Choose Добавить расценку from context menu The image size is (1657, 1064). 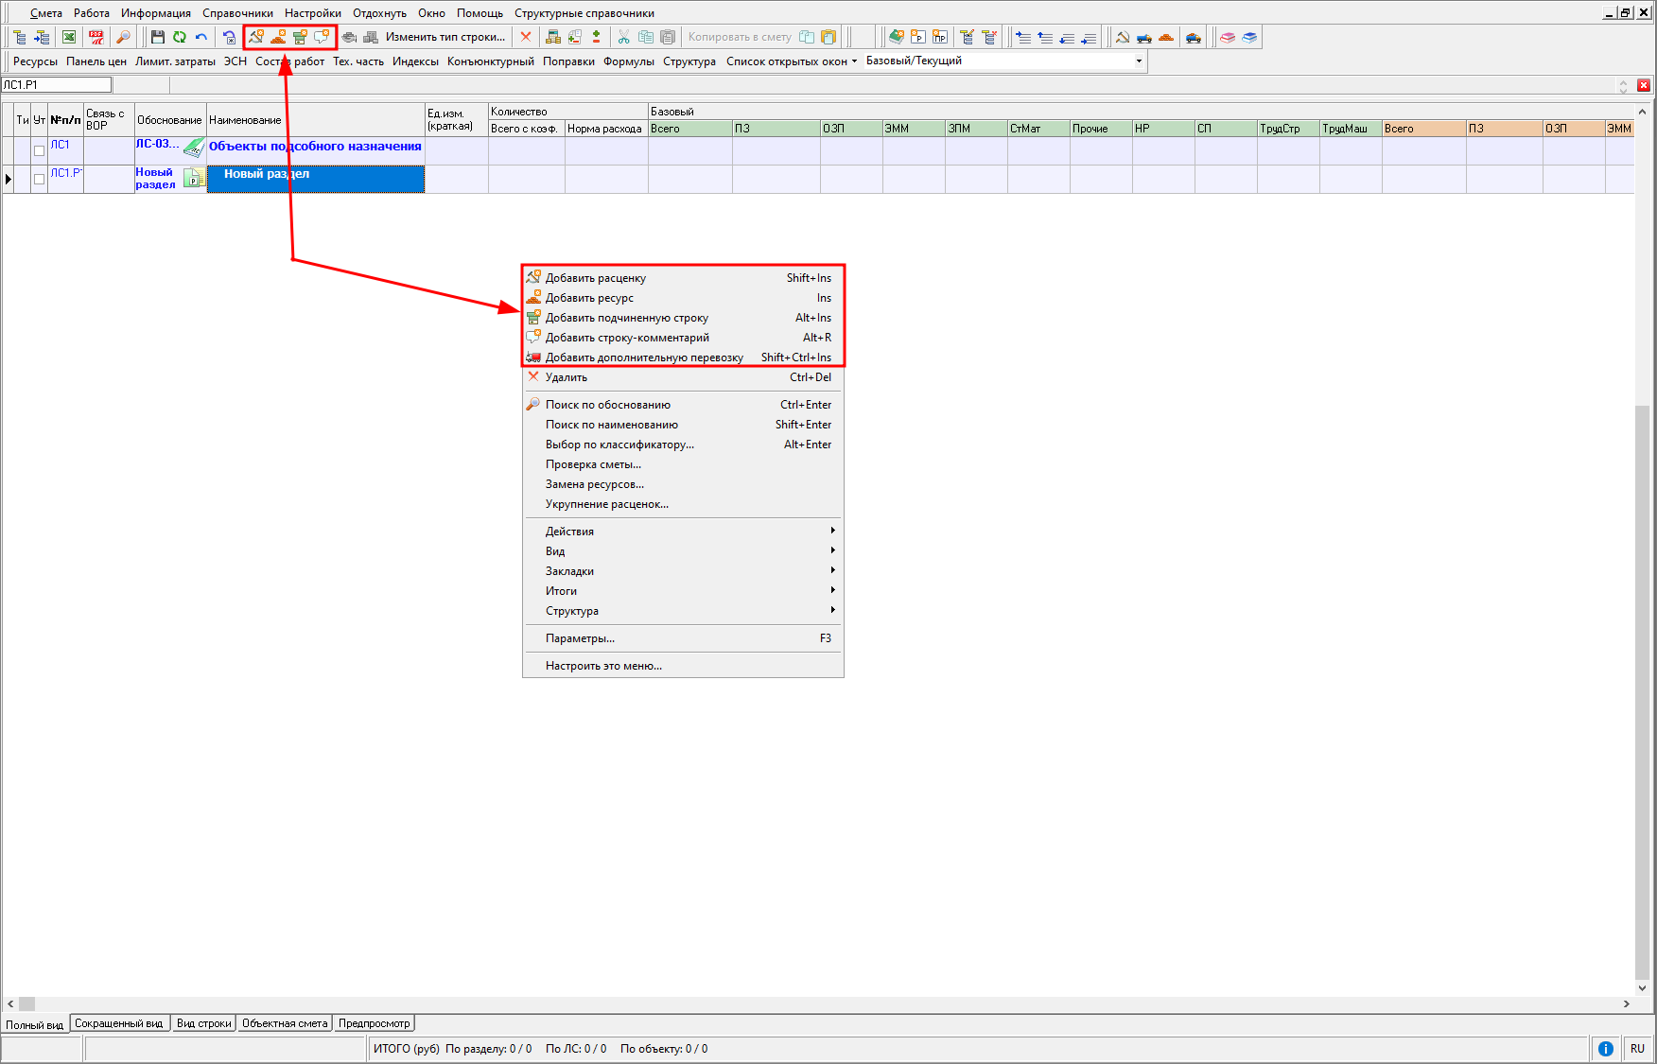pyautogui.click(x=596, y=278)
